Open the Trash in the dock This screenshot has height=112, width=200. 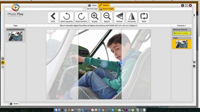click(x=144, y=110)
